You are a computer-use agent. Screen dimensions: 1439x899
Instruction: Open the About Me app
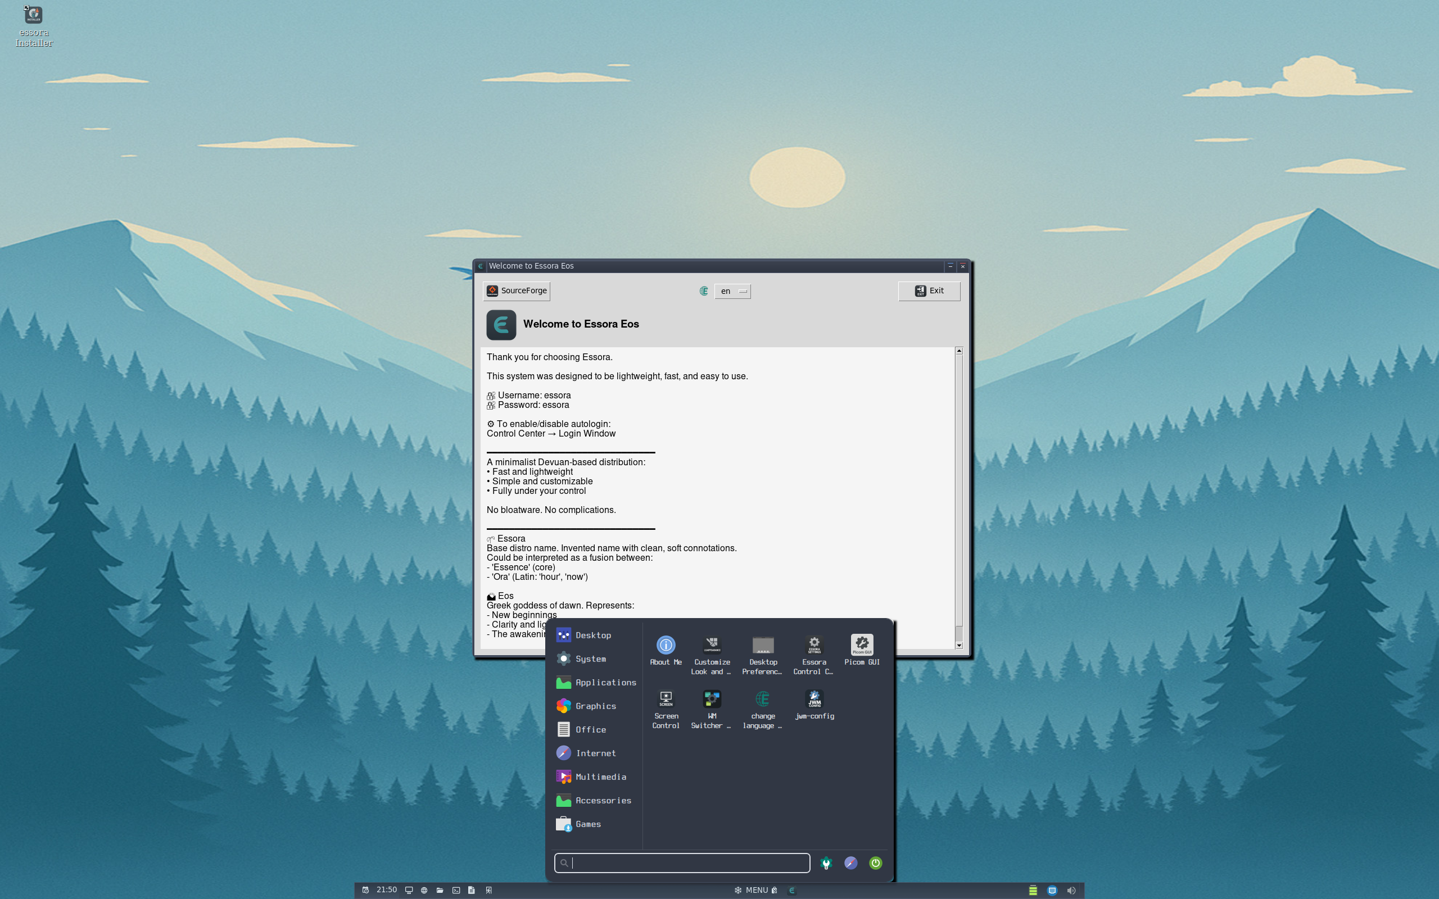pos(666,651)
